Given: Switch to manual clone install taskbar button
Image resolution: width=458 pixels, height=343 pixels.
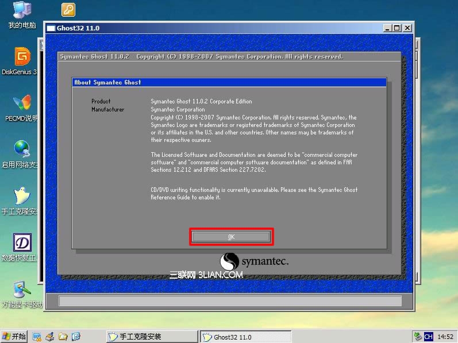Looking at the screenshot, I should point(152,337).
